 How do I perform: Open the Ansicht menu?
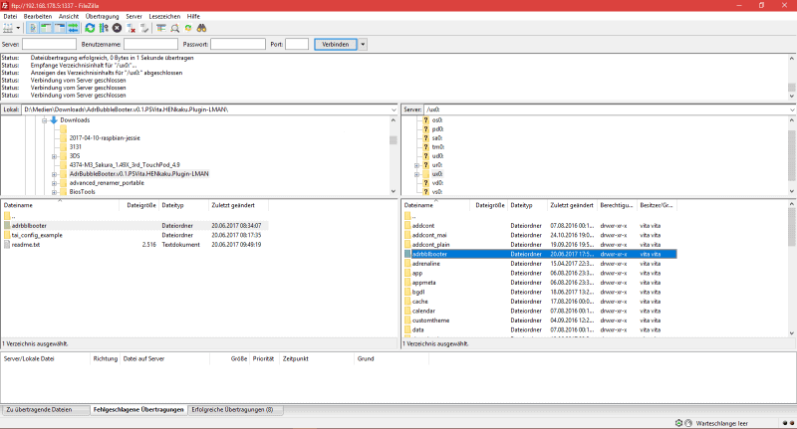(69, 16)
